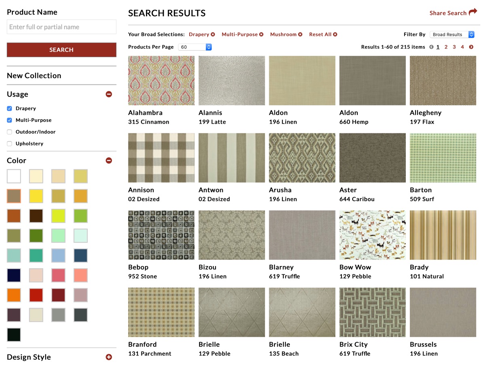The width and height of the screenshot is (485, 365).
Task: Check the Upholstery usage checkbox
Action: point(9,143)
